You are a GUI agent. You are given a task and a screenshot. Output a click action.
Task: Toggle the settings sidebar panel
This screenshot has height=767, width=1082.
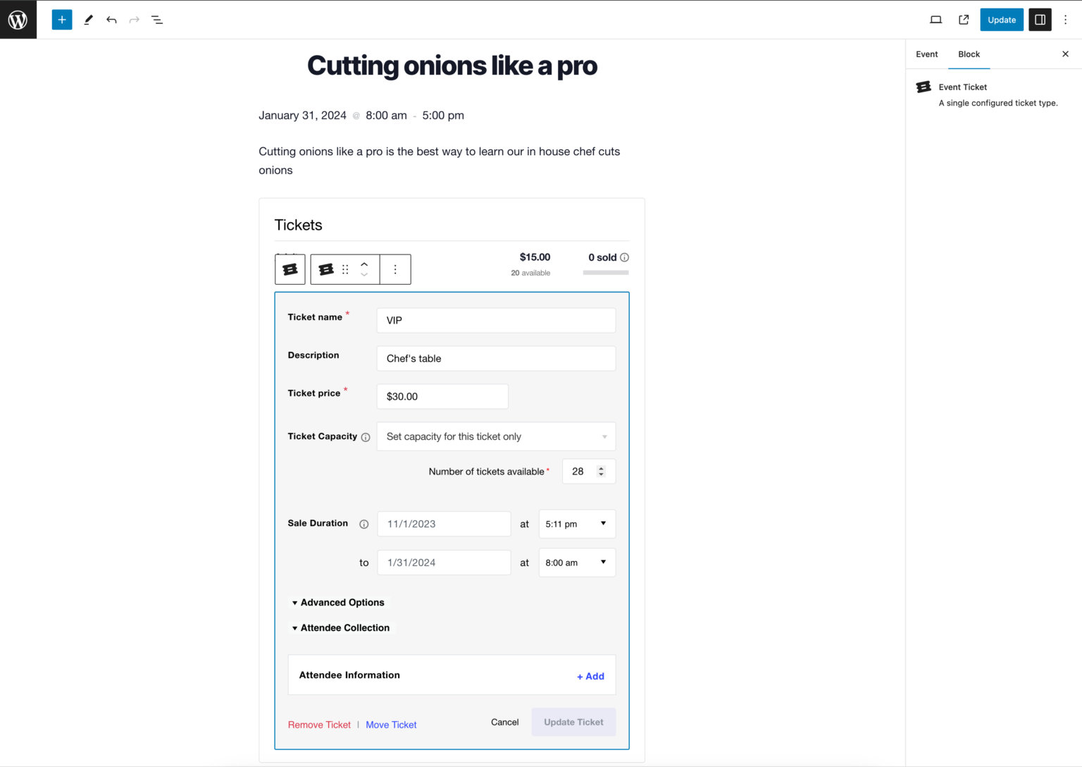(1040, 20)
